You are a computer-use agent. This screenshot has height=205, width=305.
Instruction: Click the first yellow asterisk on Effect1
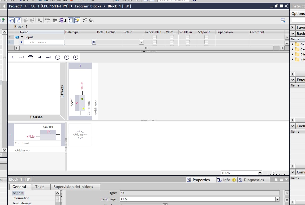pos(82,99)
